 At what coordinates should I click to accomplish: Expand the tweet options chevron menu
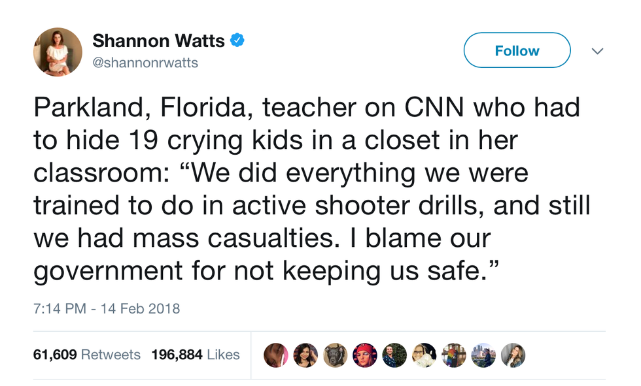click(597, 50)
